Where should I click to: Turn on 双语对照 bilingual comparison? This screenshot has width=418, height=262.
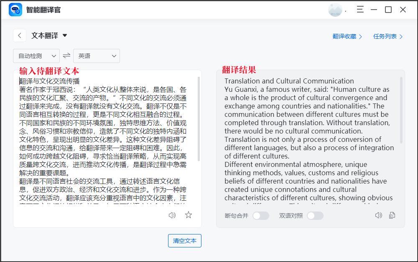pos(316,216)
